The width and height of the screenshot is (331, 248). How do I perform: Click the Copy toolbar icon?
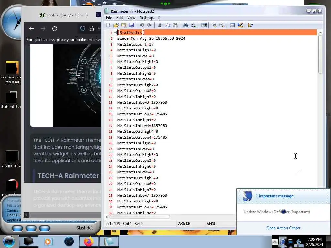(168, 25)
